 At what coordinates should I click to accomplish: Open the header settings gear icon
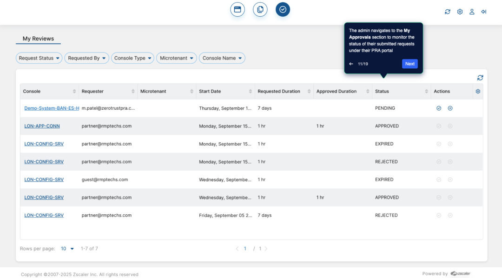tap(460, 12)
